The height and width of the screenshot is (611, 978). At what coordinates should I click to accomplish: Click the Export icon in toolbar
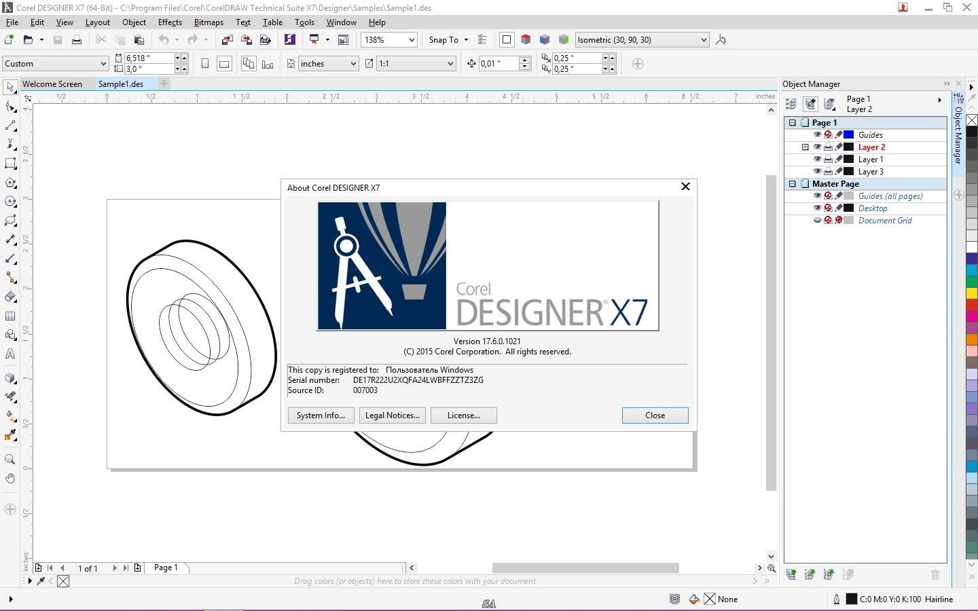pos(247,40)
